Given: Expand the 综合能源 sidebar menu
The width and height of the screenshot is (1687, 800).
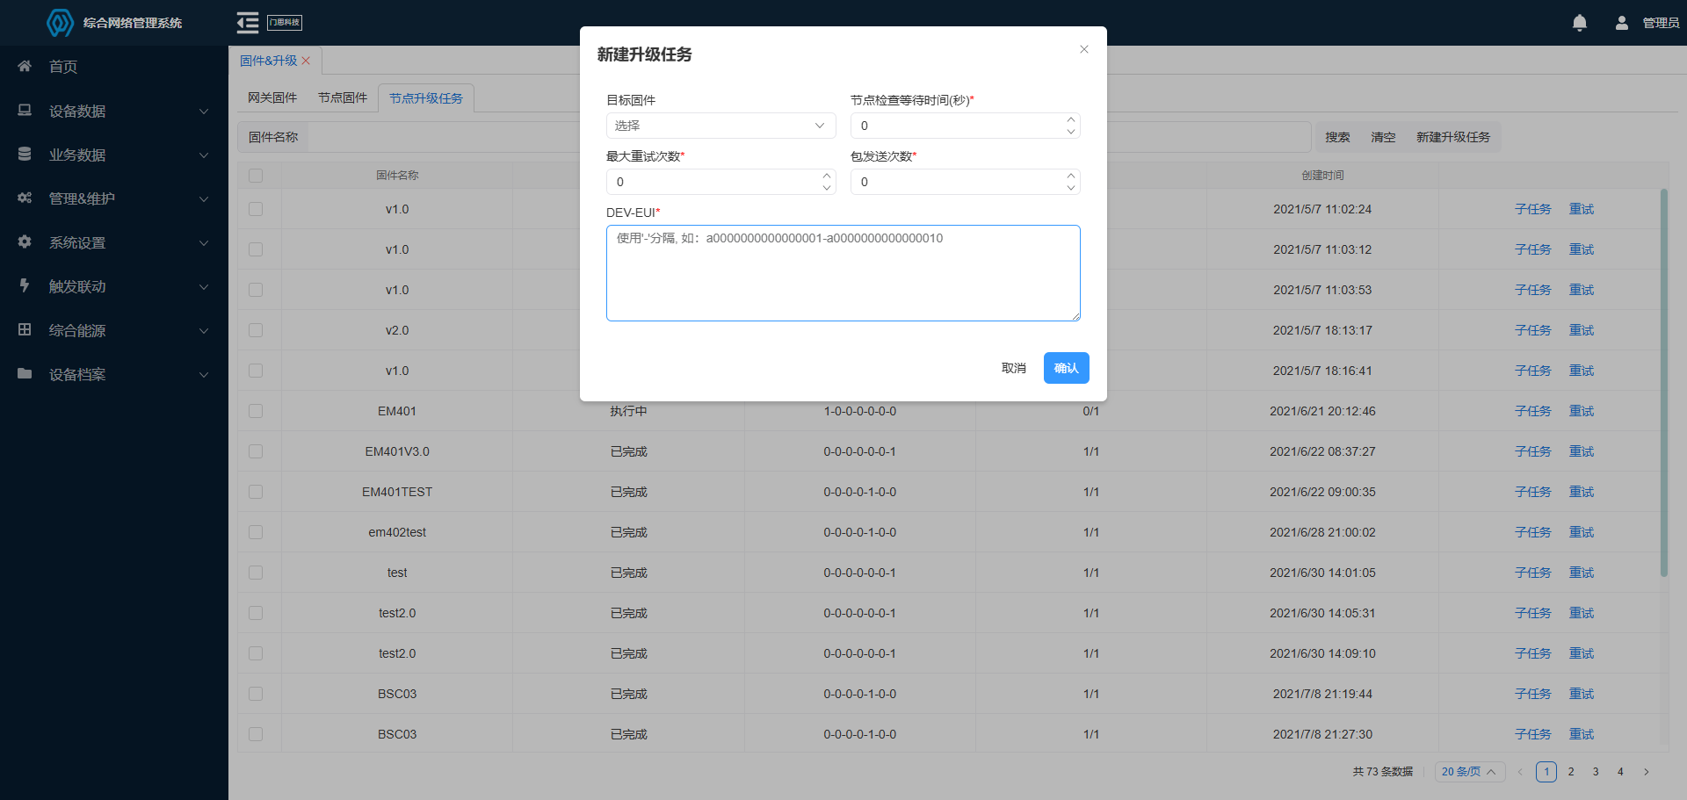Looking at the screenshot, I should pyautogui.click(x=114, y=330).
